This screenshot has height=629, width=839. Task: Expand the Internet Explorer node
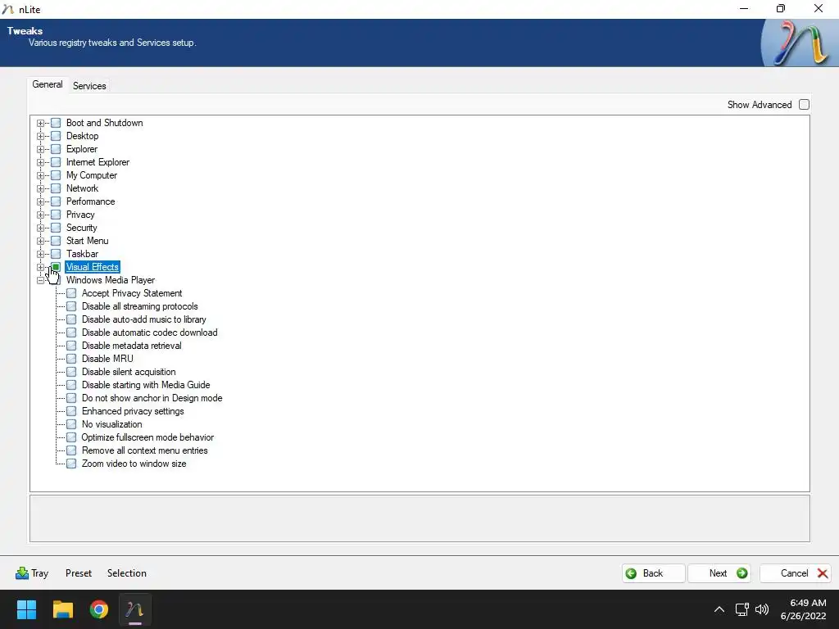coord(41,162)
